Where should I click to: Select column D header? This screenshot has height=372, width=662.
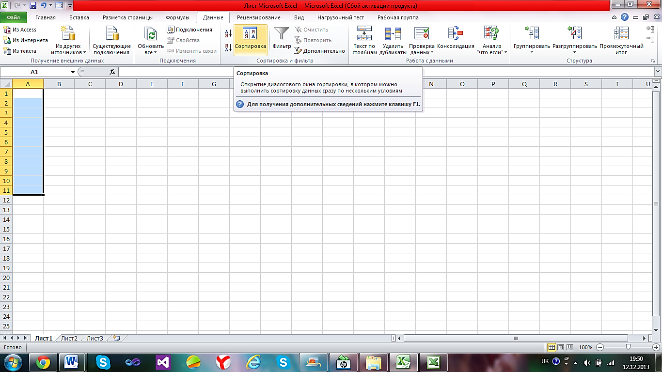click(x=121, y=84)
